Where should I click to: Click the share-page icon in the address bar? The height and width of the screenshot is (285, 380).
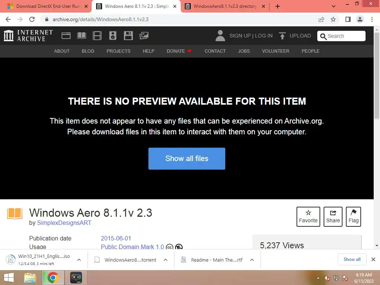point(321,19)
